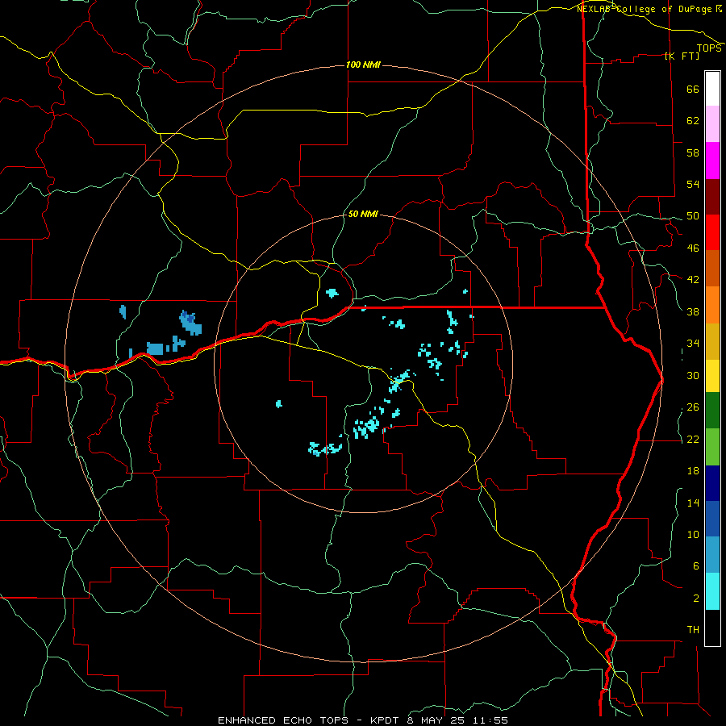Click the "38" legend value
Viewport: 726px width, 726px height.
coord(693,311)
